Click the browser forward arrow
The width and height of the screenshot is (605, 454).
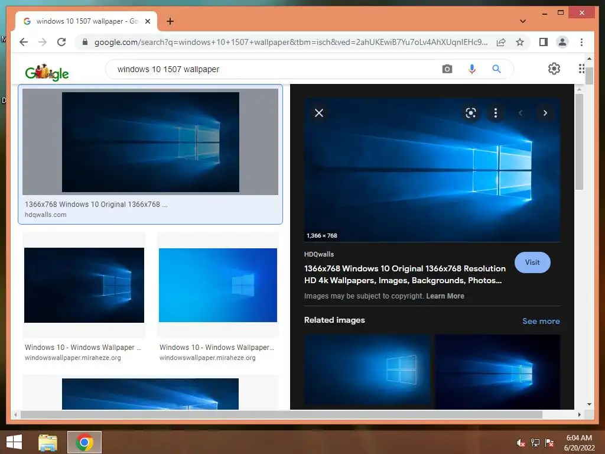pyautogui.click(x=43, y=42)
